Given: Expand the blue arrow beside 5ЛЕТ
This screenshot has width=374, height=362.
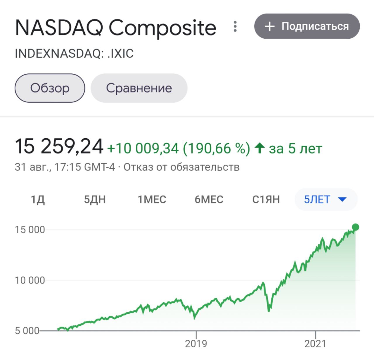Looking at the screenshot, I should coord(342,200).
